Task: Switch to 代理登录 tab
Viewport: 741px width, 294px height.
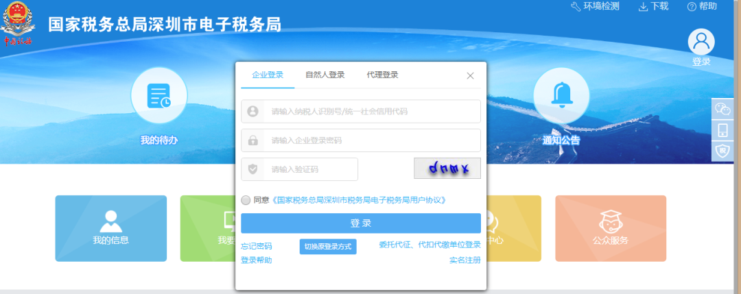Action: [x=382, y=75]
